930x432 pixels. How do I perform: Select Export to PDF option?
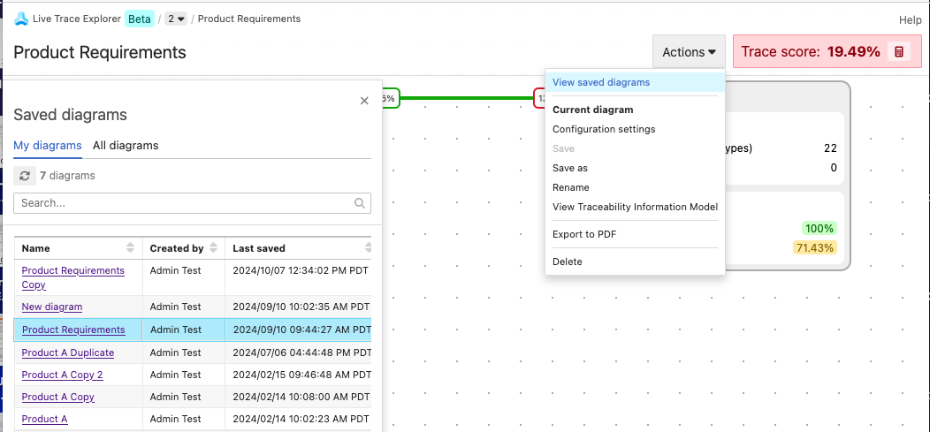point(584,234)
